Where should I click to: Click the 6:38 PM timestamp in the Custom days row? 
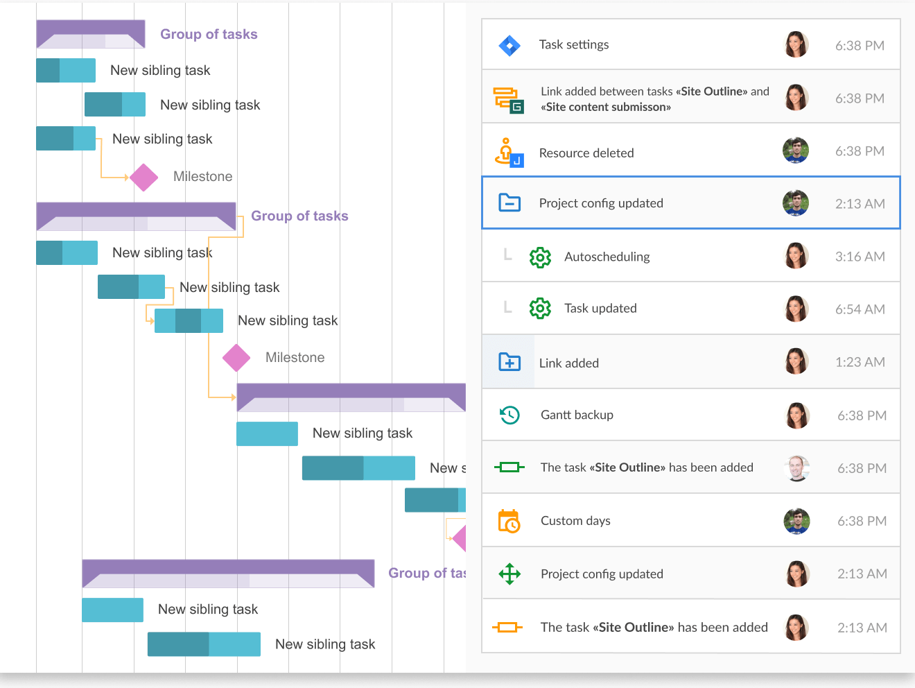tap(862, 522)
